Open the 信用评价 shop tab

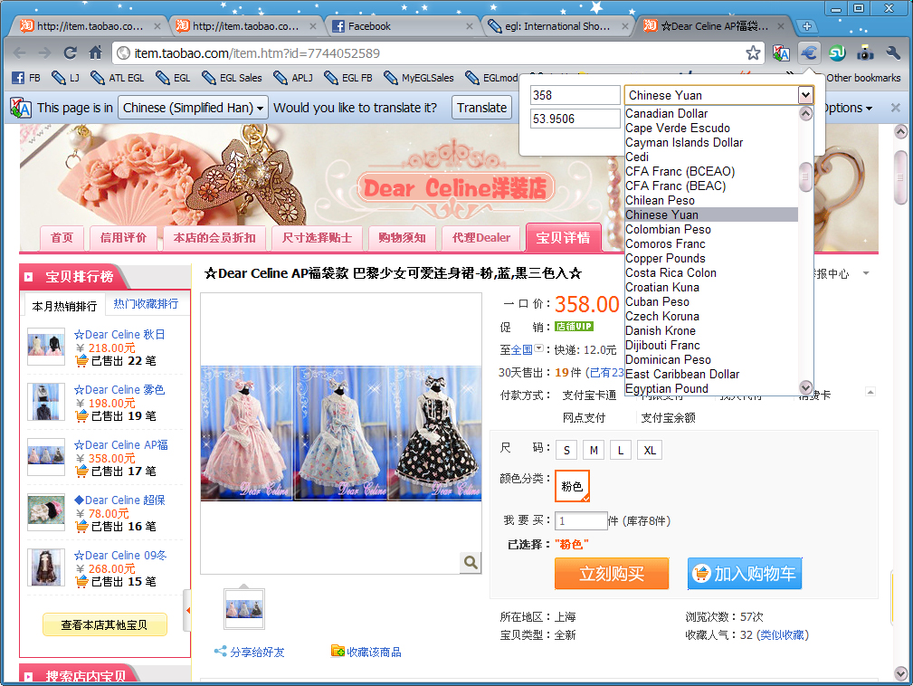[x=123, y=238]
